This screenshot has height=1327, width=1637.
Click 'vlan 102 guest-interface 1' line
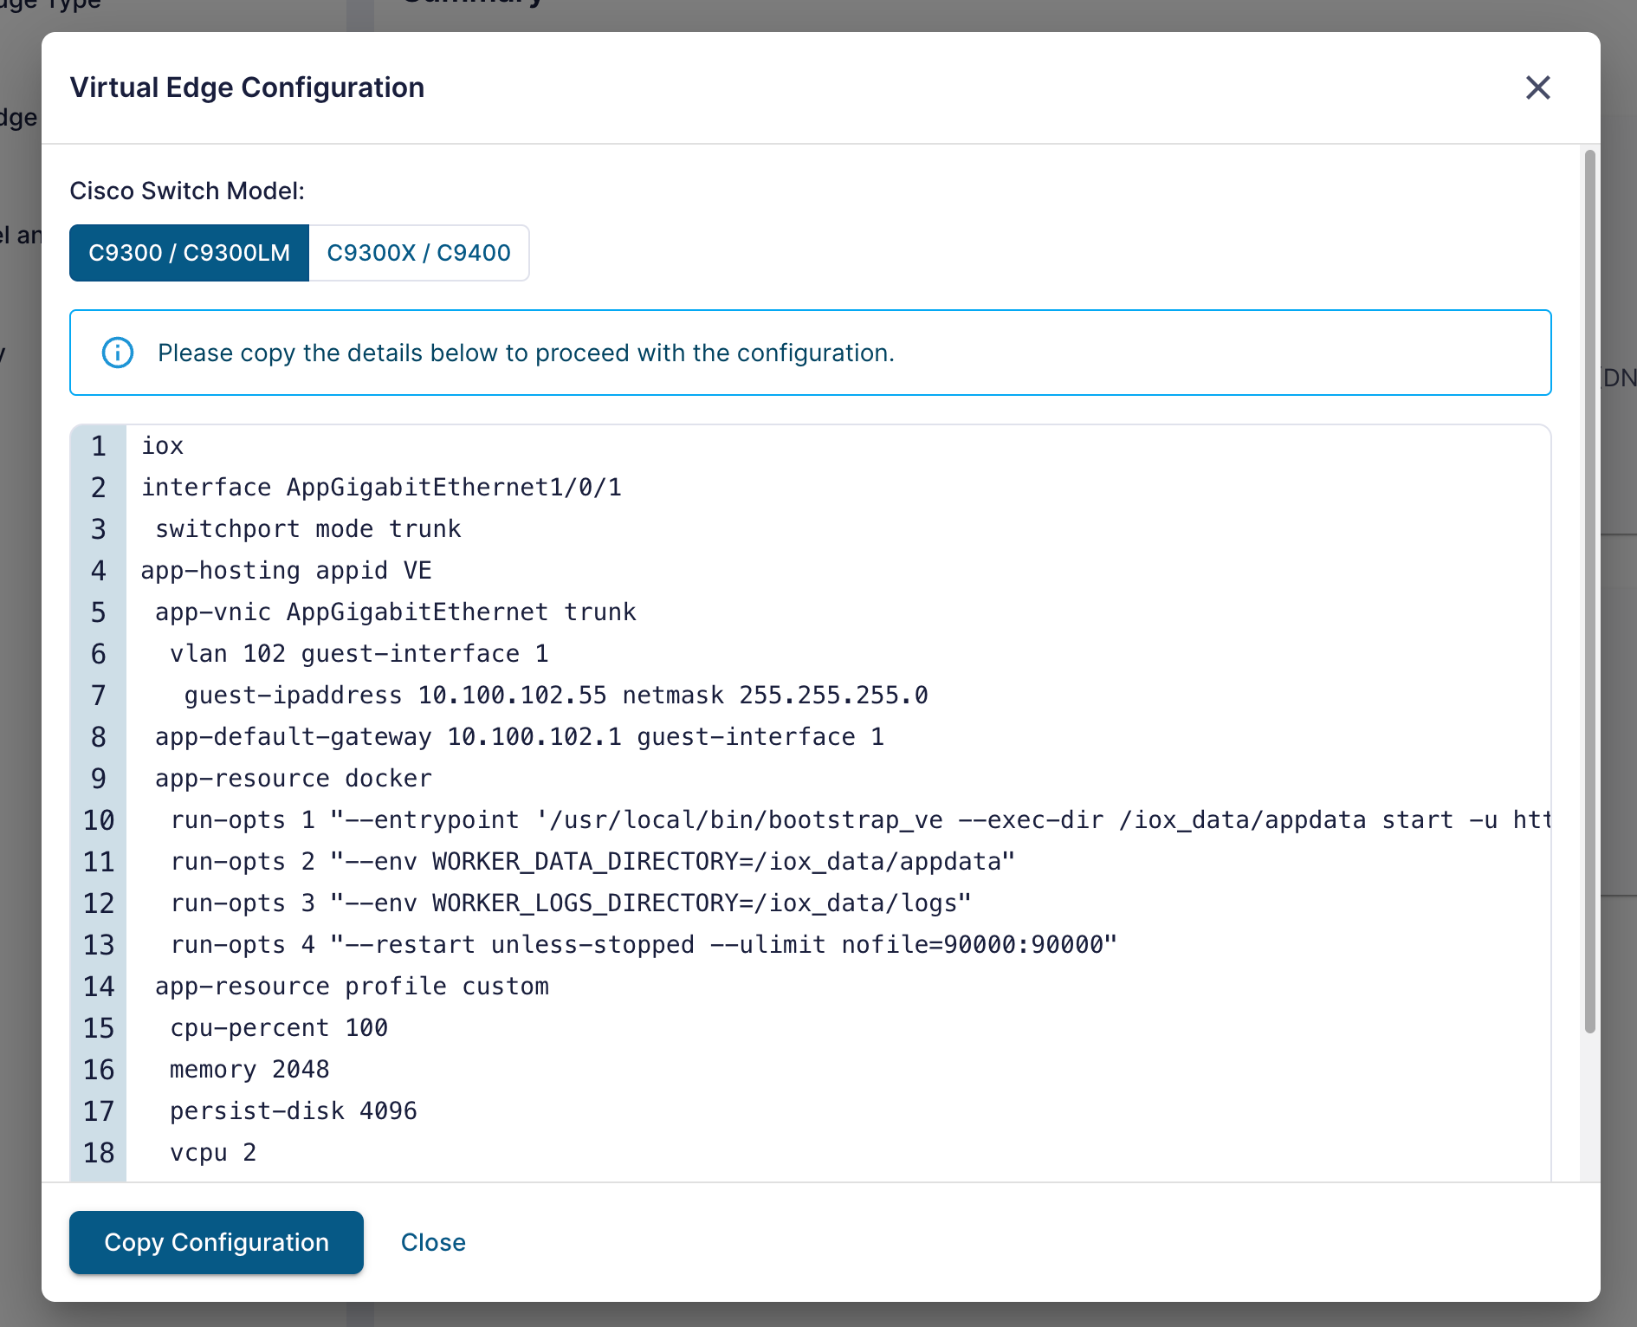pyautogui.click(x=359, y=654)
